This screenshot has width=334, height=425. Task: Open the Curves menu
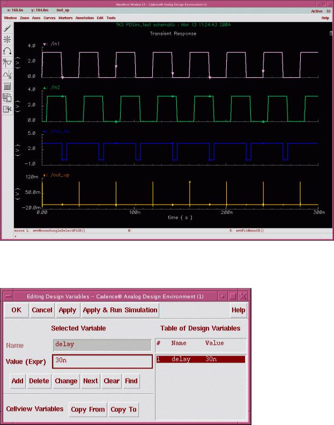pos(49,18)
